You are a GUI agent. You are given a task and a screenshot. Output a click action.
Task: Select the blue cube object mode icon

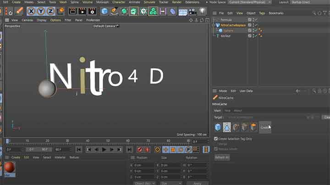[218, 127]
